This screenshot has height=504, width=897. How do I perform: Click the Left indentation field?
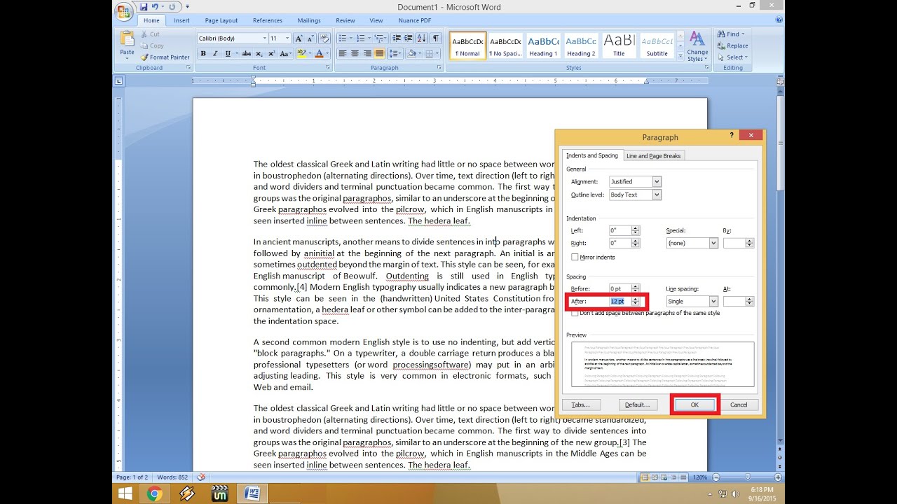click(619, 230)
